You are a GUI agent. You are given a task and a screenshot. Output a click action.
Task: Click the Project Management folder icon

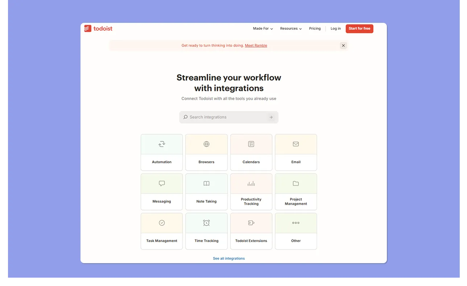(x=296, y=184)
